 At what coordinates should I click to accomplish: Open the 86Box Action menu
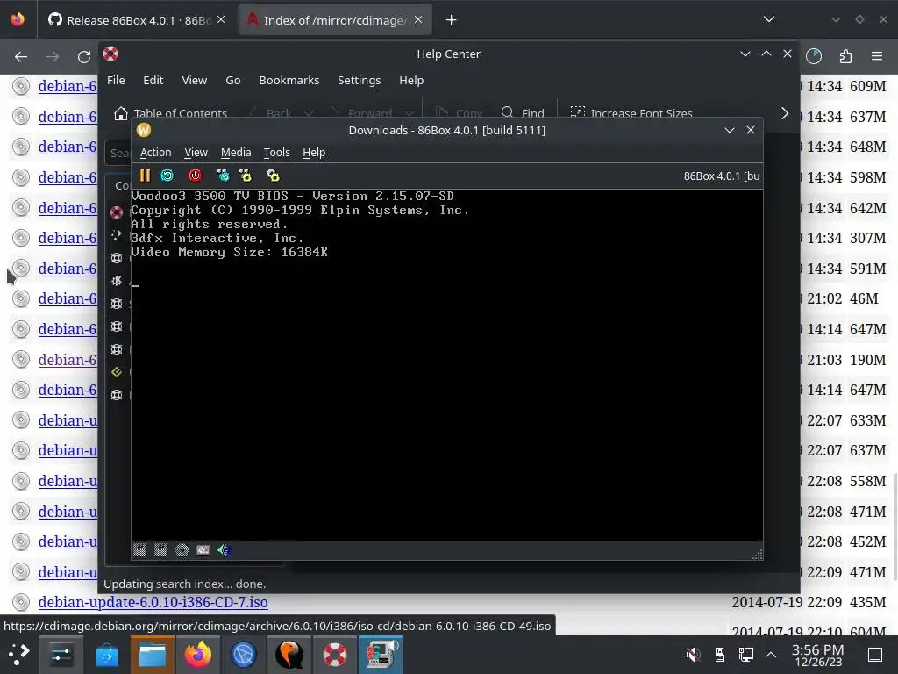coord(156,153)
